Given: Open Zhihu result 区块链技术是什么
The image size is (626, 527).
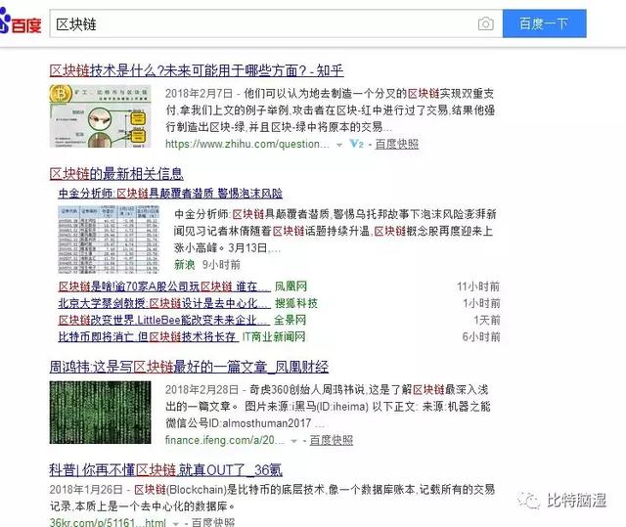Looking at the screenshot, I should pos(197,70).
